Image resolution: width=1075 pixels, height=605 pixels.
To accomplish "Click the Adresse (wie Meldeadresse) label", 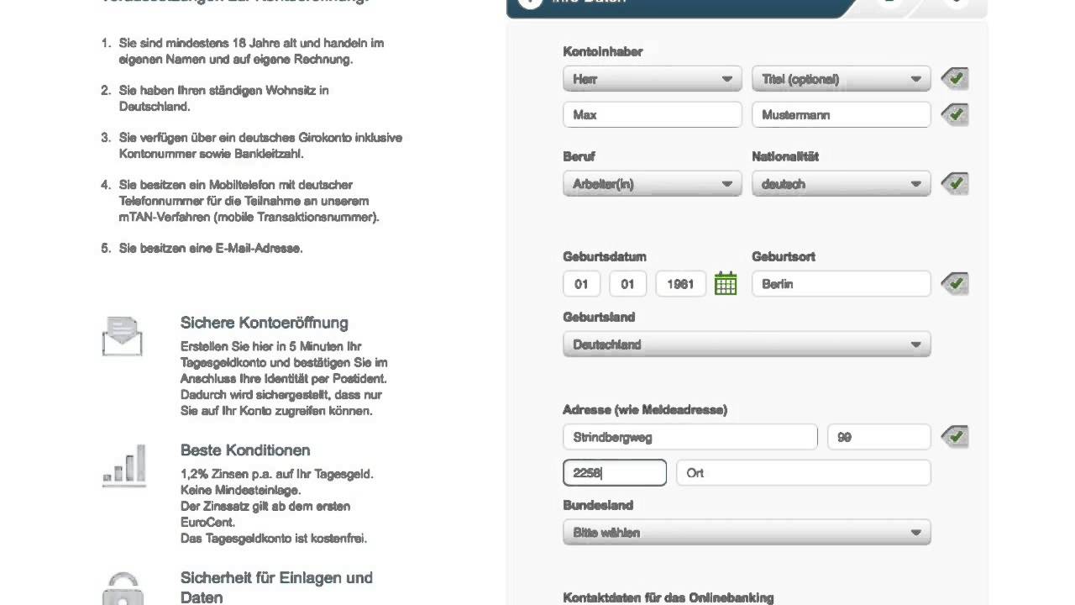I will [x=645, y=410].
